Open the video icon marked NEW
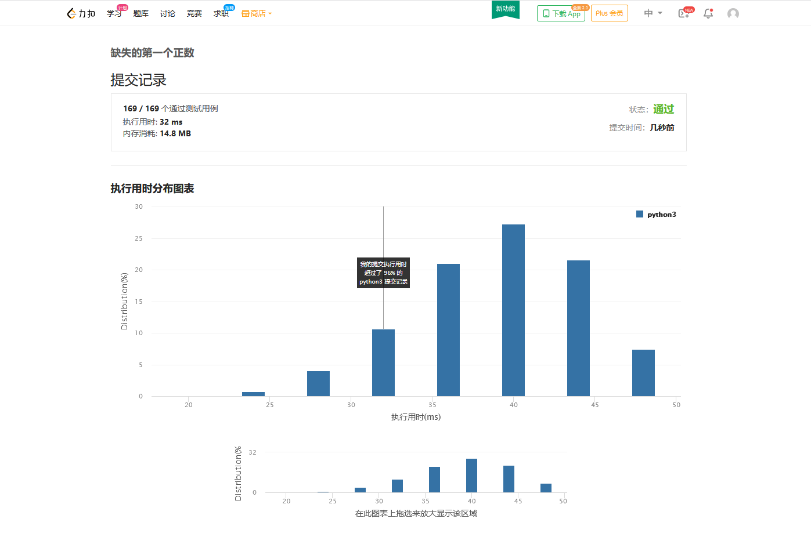This screenshot has width=811, height=537. [684, 13]
